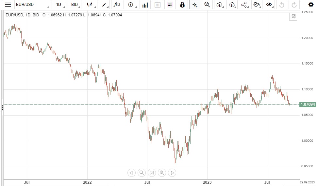Open settings with the gear icon

pyautogui.click(x=311, y=5)
